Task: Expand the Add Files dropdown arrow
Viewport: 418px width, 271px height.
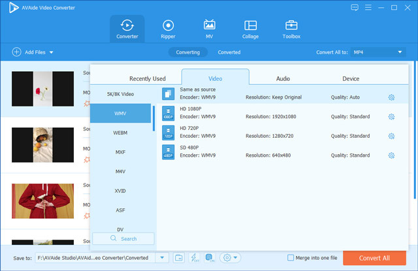Action: click(x=51, y=52)
